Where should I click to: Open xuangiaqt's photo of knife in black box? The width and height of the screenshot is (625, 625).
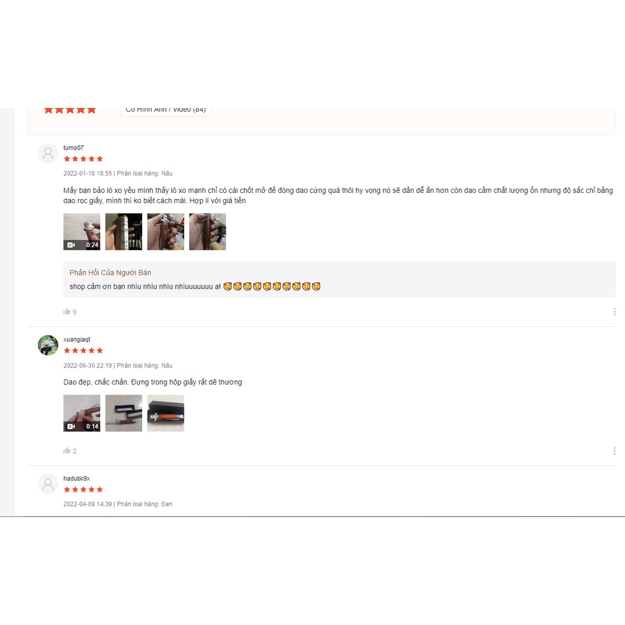tap(165, 413)
